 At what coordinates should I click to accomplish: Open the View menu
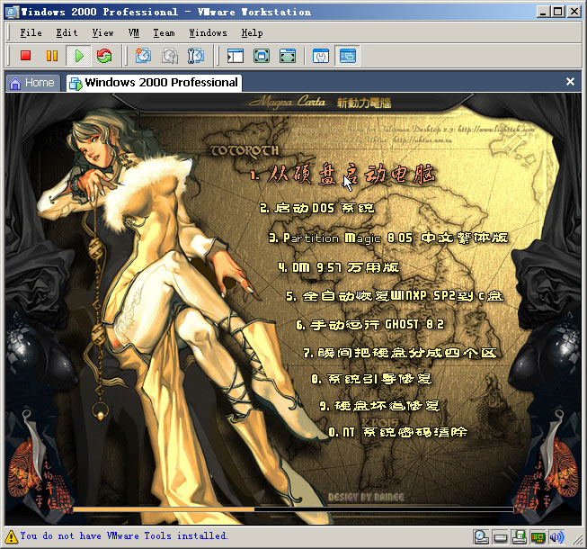[102, 33]
